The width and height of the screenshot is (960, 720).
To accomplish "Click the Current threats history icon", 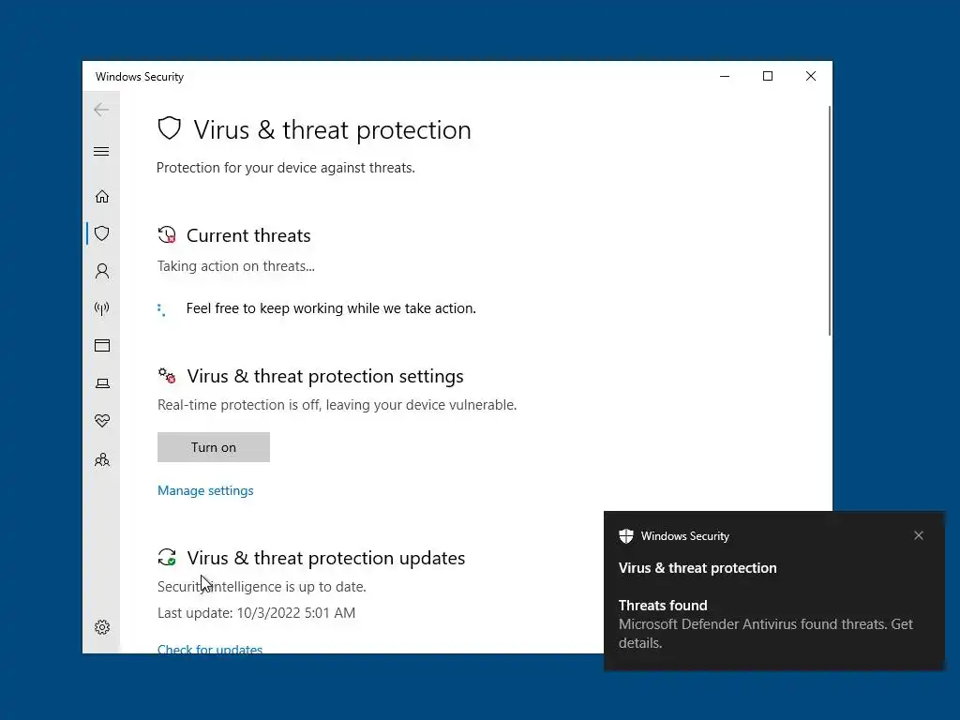I will (x=167, y=234).
